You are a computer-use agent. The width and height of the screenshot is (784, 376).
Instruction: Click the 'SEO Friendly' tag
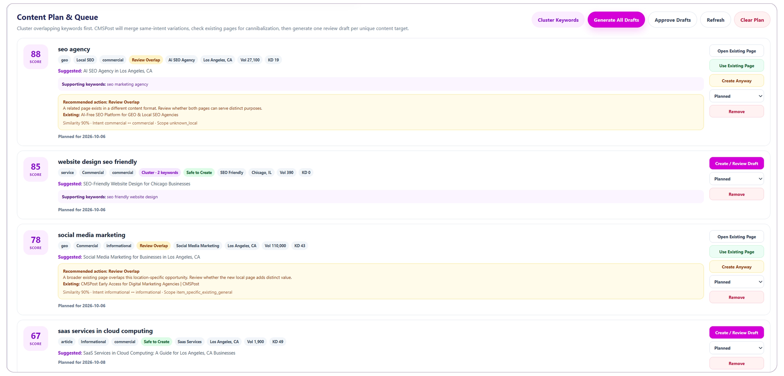coord(232,173)
